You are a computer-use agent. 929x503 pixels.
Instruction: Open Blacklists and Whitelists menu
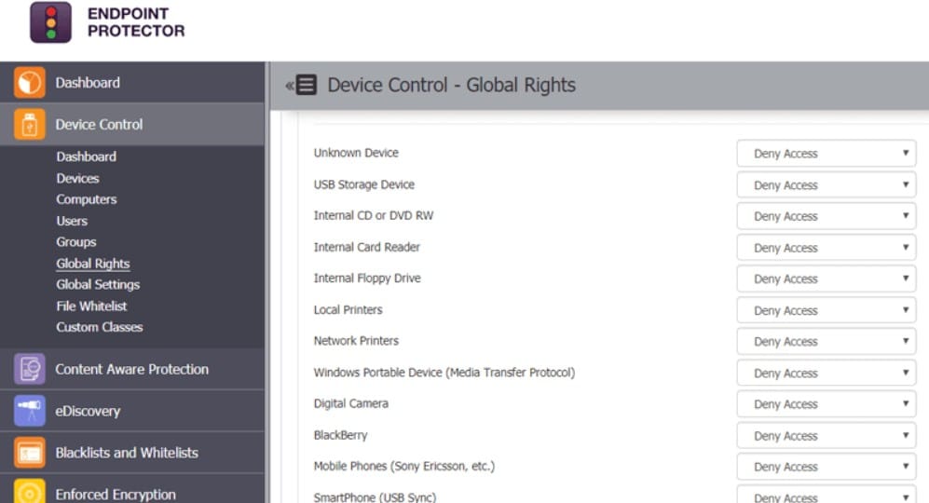click(132, 453)
